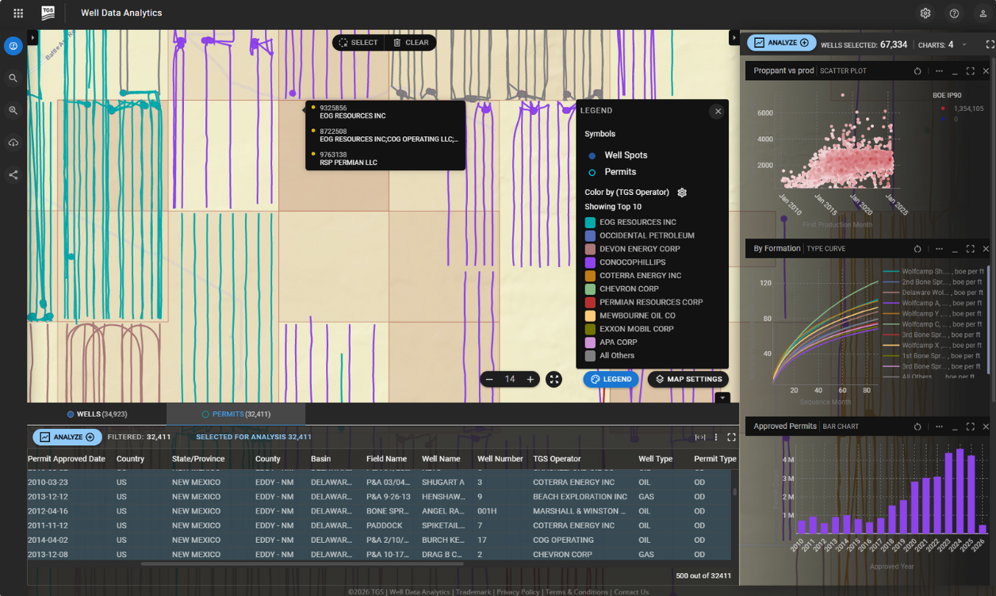
Task: Toggle the Legend panel button
Action: [x=611, y=380]
